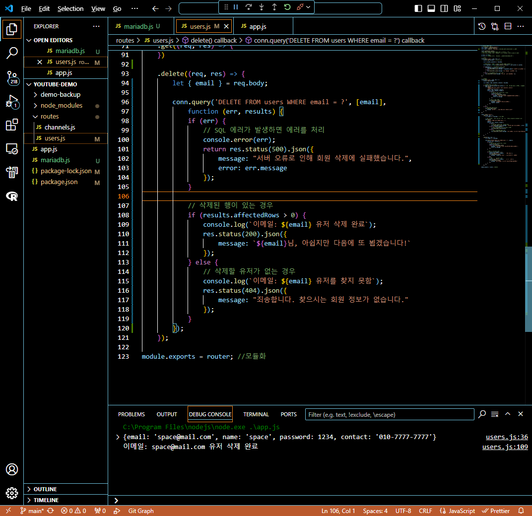
Task: Open the Search view in activity bar
Action: tap(12, 53)
